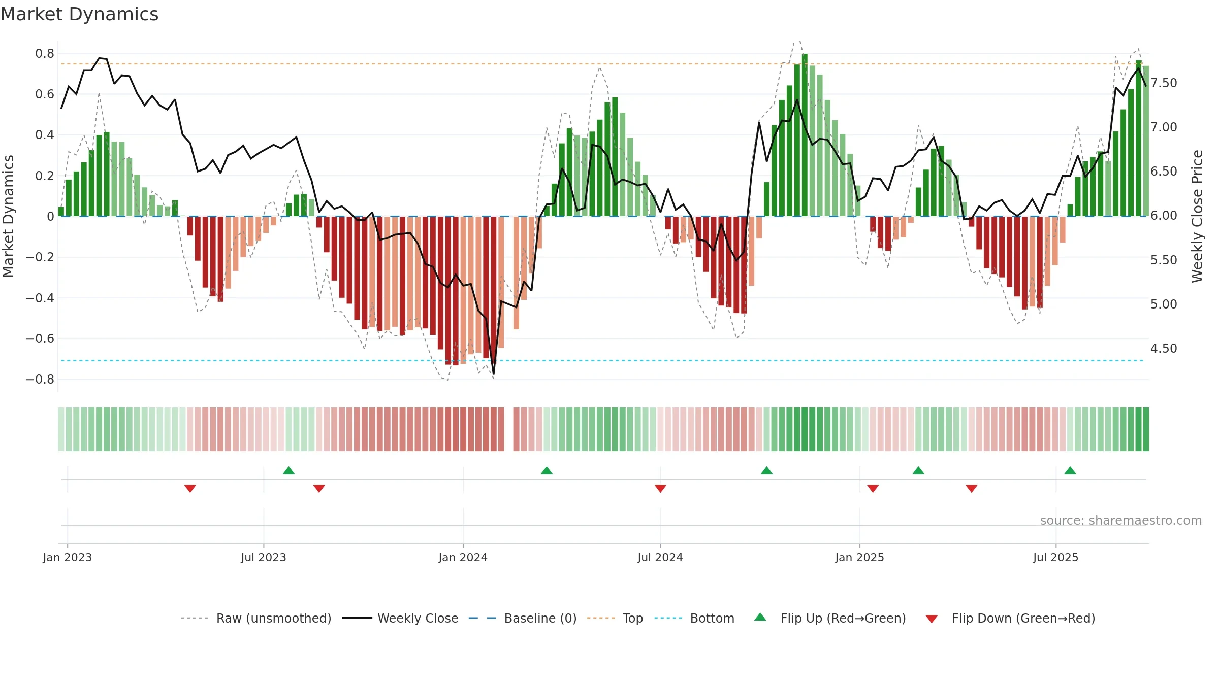Click the Weekly Close Price axis title

1197,216
